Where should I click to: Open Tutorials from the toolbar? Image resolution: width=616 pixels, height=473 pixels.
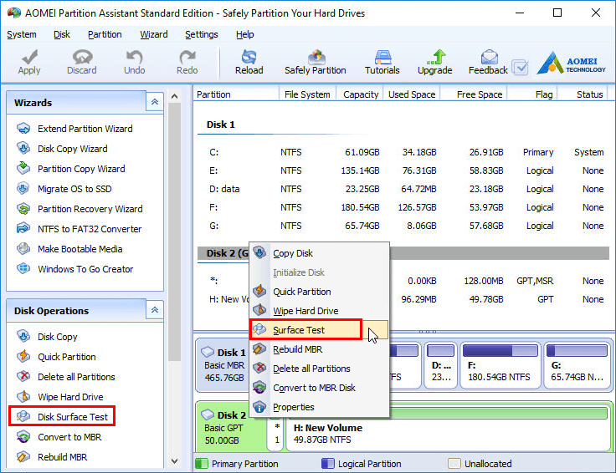tap(382, 63)
